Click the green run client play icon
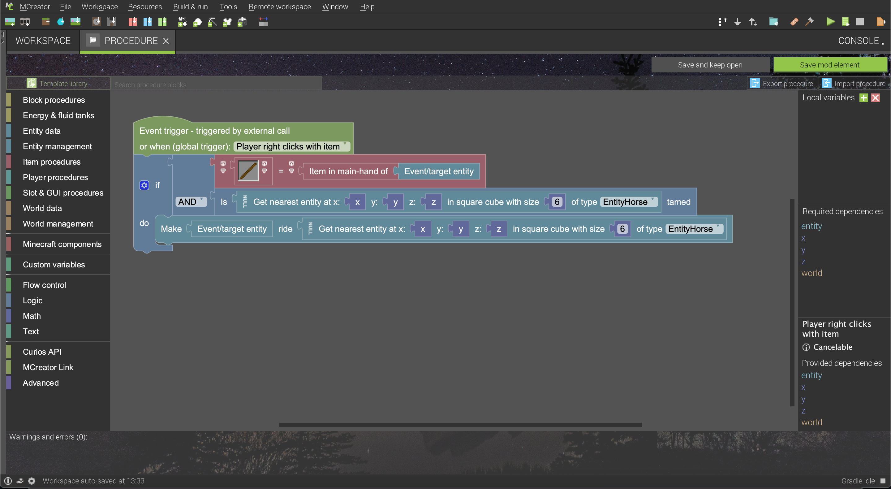 (830, 22)
